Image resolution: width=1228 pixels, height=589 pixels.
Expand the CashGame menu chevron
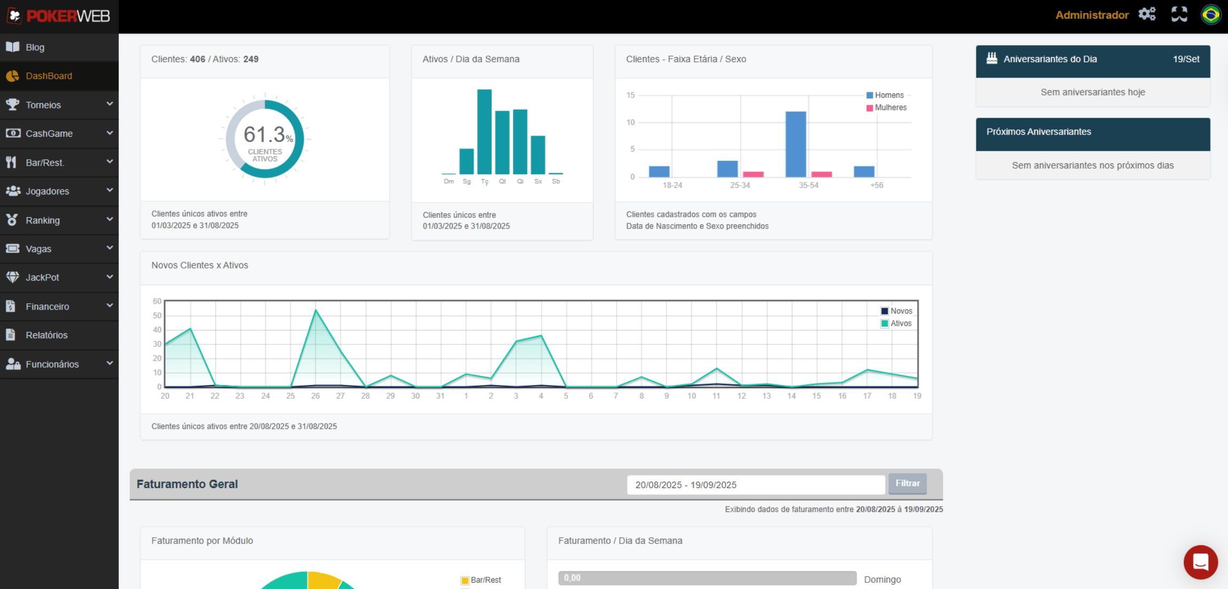pos(110,133)
